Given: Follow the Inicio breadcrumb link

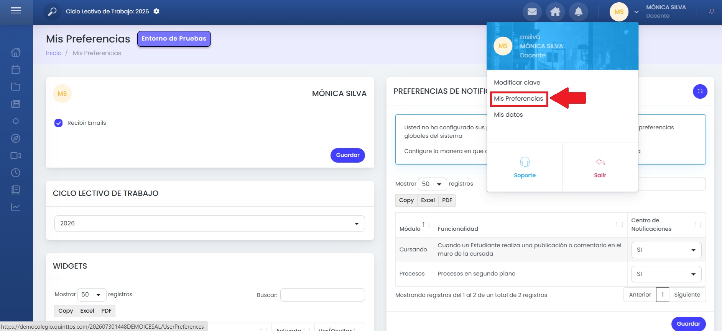Looking at the screenshot, I should (x=54, y=53).
